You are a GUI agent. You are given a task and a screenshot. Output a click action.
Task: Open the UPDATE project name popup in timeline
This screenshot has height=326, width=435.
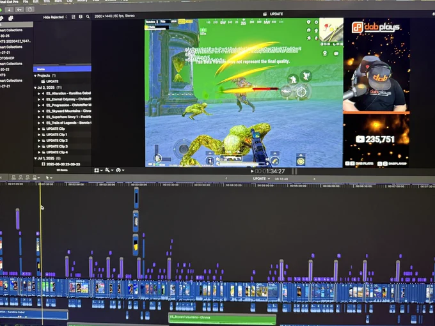(x=262, y=179)
